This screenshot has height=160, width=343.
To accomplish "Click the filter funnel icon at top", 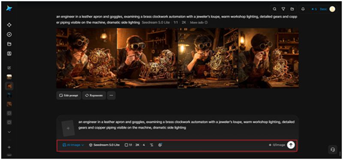I will tap(283, 9).
